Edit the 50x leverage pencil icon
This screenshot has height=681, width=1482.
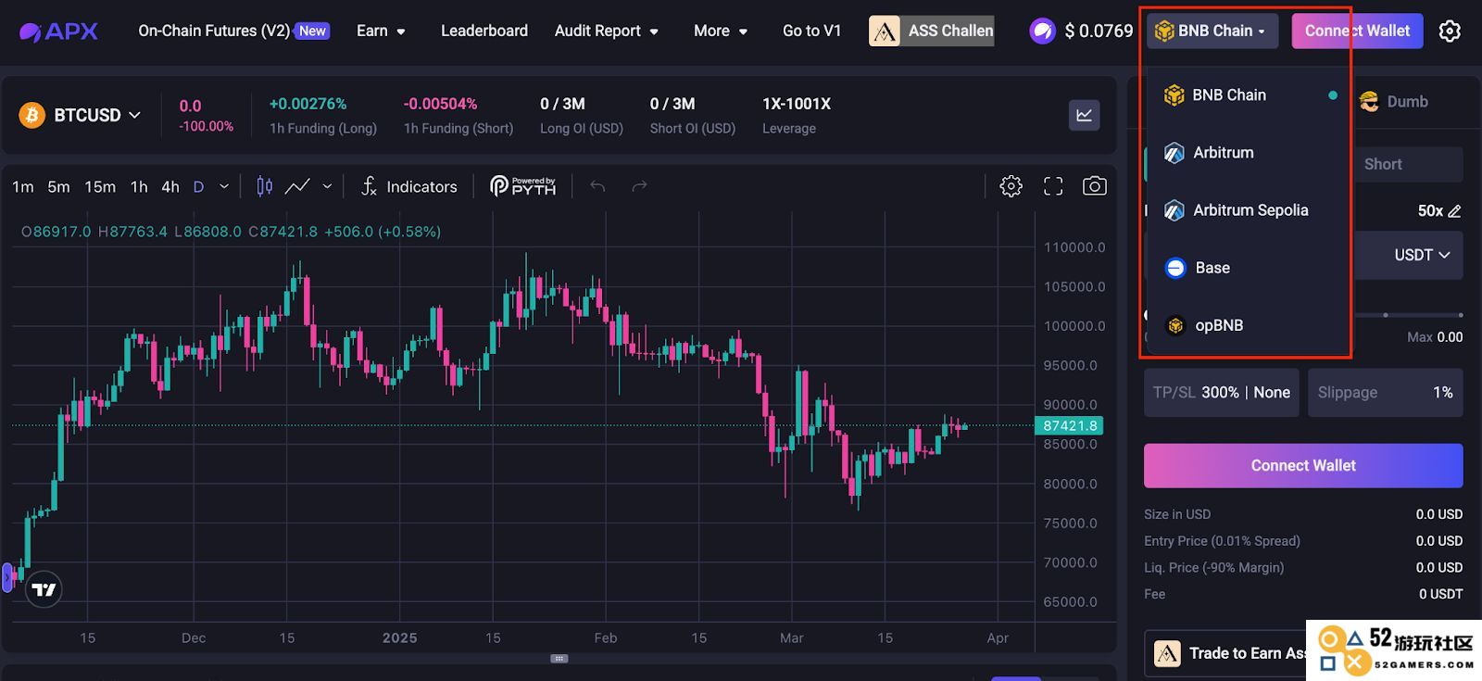pyautogui.click(x=1454, y=211)
